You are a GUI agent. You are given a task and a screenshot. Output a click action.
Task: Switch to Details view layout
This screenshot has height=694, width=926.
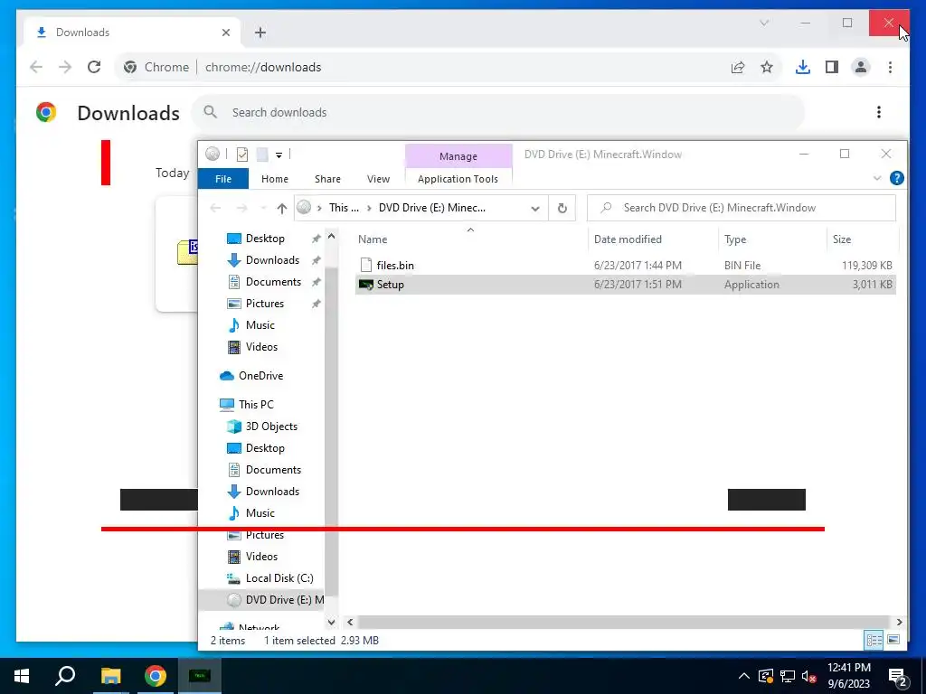(874, 640)
